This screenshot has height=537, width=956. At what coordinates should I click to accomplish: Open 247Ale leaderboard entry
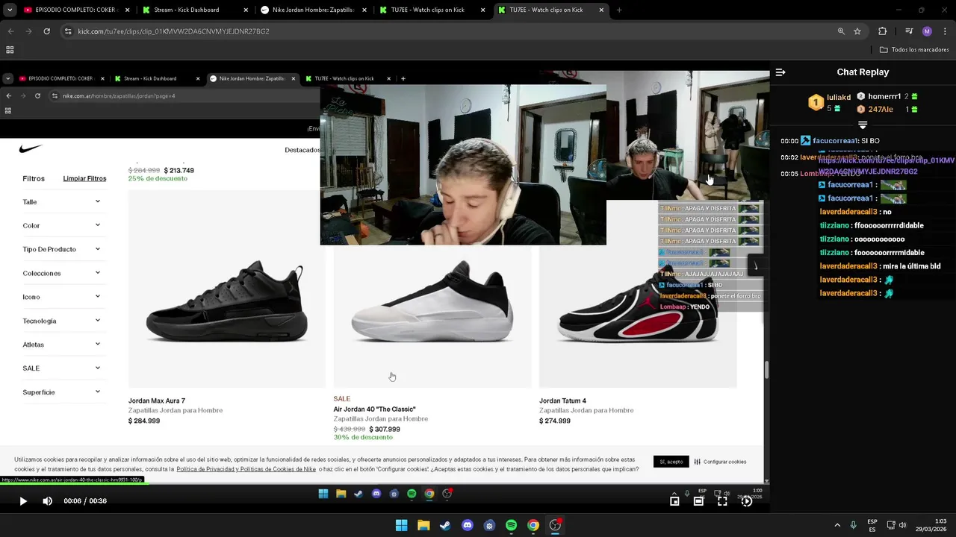(x=887, y=109)
